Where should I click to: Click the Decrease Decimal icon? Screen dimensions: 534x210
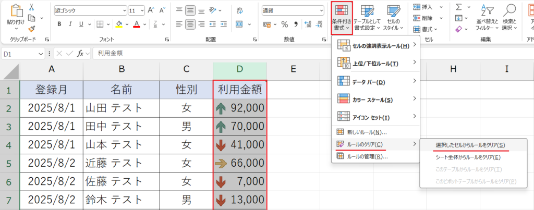pyautogui.click(x=319, y=24)
